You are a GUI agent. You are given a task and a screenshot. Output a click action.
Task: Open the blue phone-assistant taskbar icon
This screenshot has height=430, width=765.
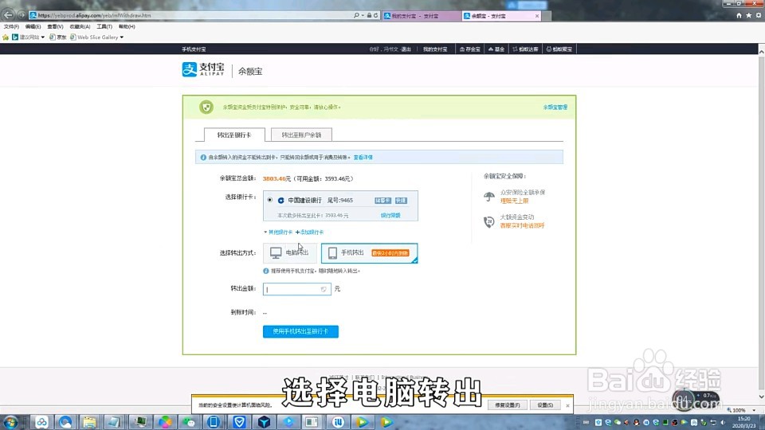(214, 422)
